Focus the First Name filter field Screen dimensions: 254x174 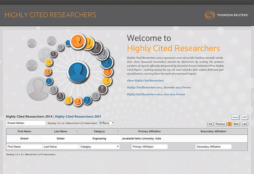pyautogui.click(x=24, y=147)
